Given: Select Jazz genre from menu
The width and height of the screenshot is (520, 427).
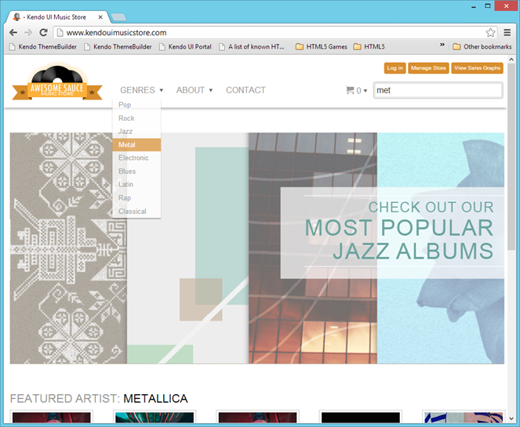Looking at the screenshot, I should (x=136, y=132).
